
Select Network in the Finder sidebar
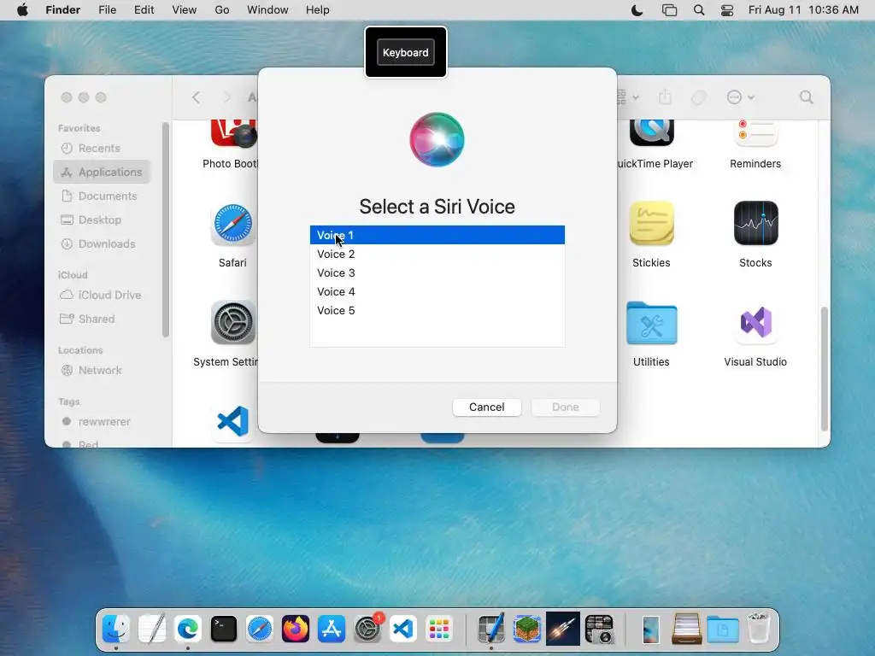[x=102, y=371]
